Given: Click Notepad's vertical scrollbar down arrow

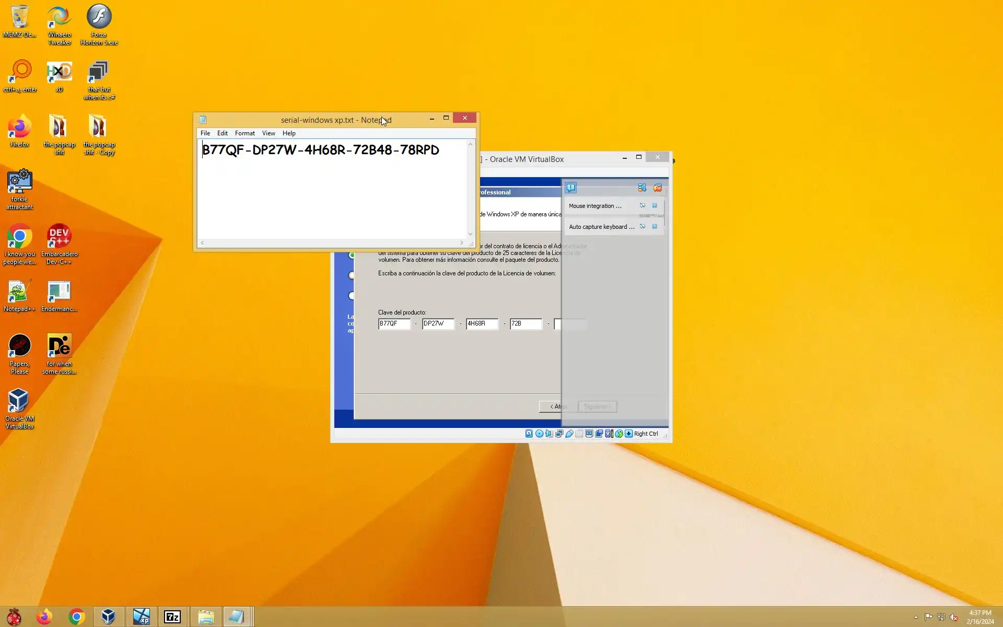Looking at the screenshot, I should click(x=470, y=234).
